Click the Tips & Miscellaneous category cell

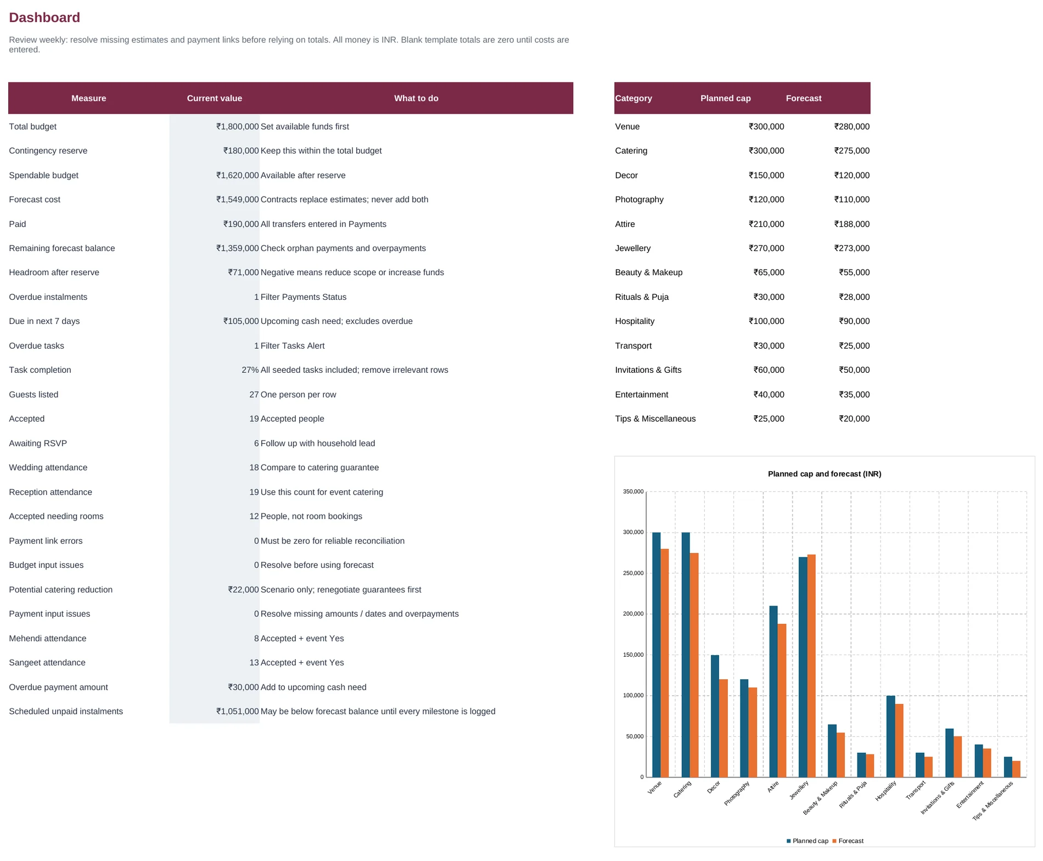tap(655, 418)
